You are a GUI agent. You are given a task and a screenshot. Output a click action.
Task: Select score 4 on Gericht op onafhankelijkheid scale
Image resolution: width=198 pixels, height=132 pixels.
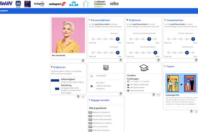point(149,39)
